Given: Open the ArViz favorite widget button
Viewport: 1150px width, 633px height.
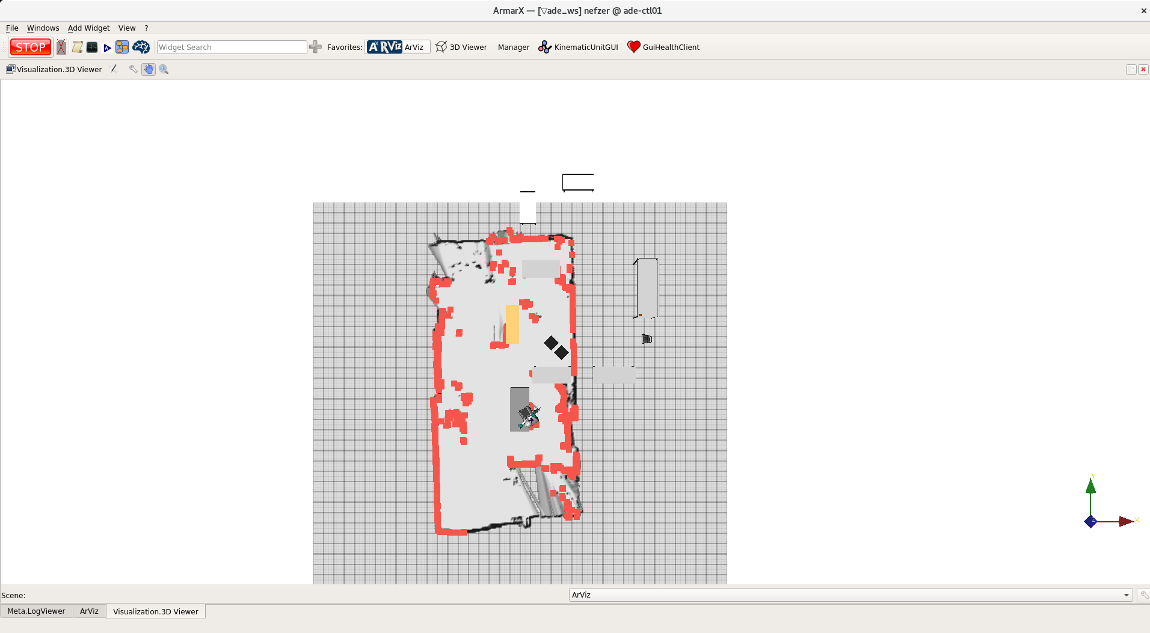Looking at the screenshot, I should [396, 47].
